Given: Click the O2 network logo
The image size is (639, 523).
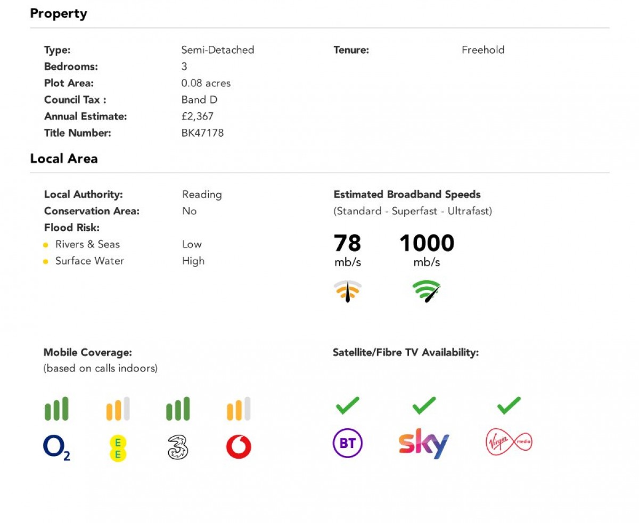Looking at the screenshot, I should (x=56, y=447).
